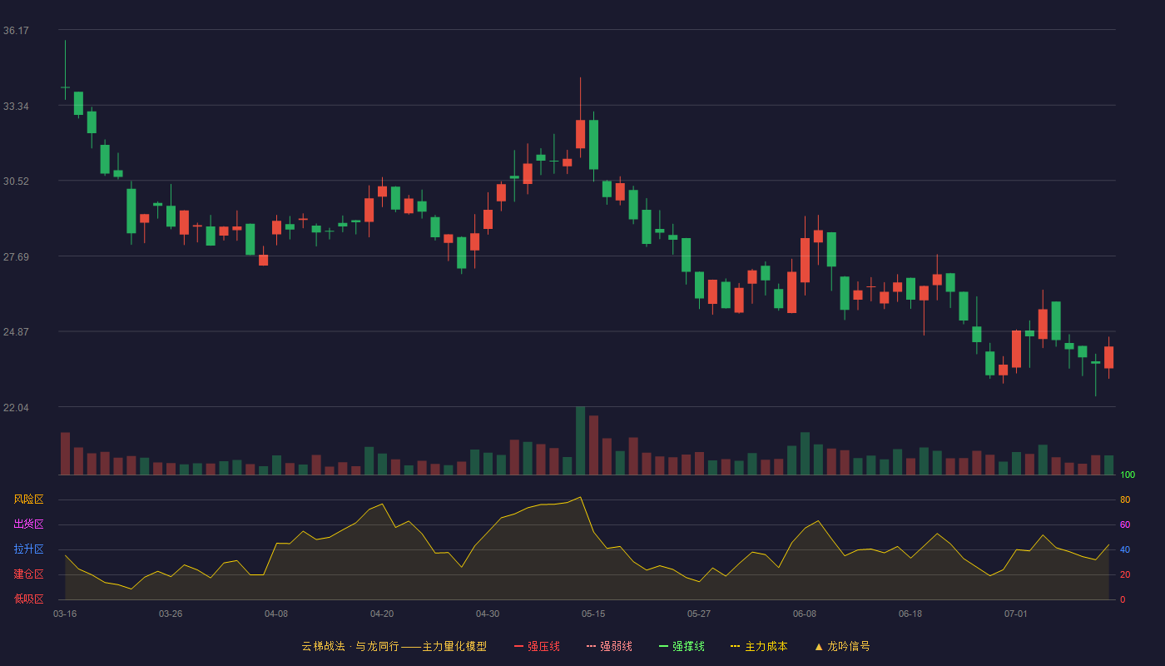Click the 22.04 price axis label
Viewport: 1165px width, 666px height.
(x=16, y=408)
